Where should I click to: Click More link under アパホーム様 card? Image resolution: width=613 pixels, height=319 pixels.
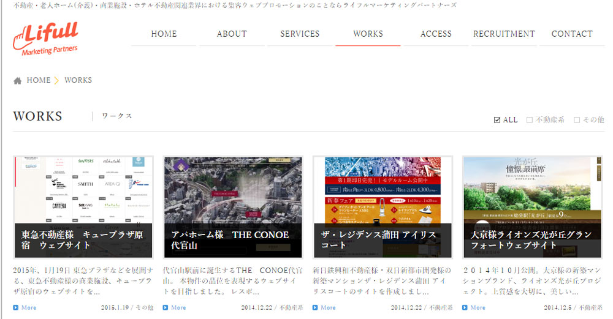(178, 308)
